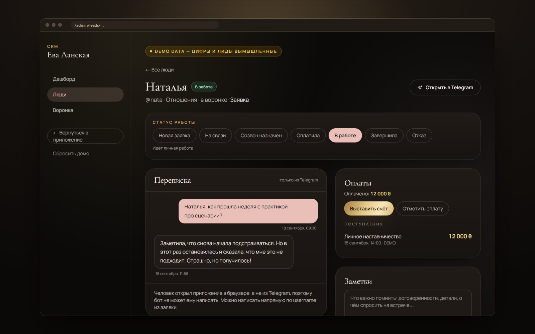This screenshot has height=334, width=535.
Task: Click Выставить счёт gold button
Action: click(369, 208)
